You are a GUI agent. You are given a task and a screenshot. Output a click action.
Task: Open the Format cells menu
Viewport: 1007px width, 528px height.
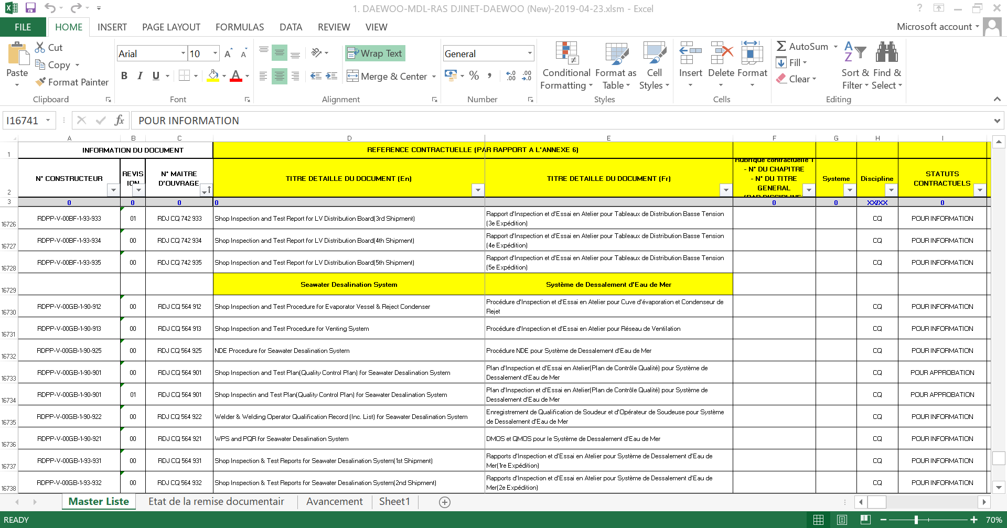(x=752, y=65)
